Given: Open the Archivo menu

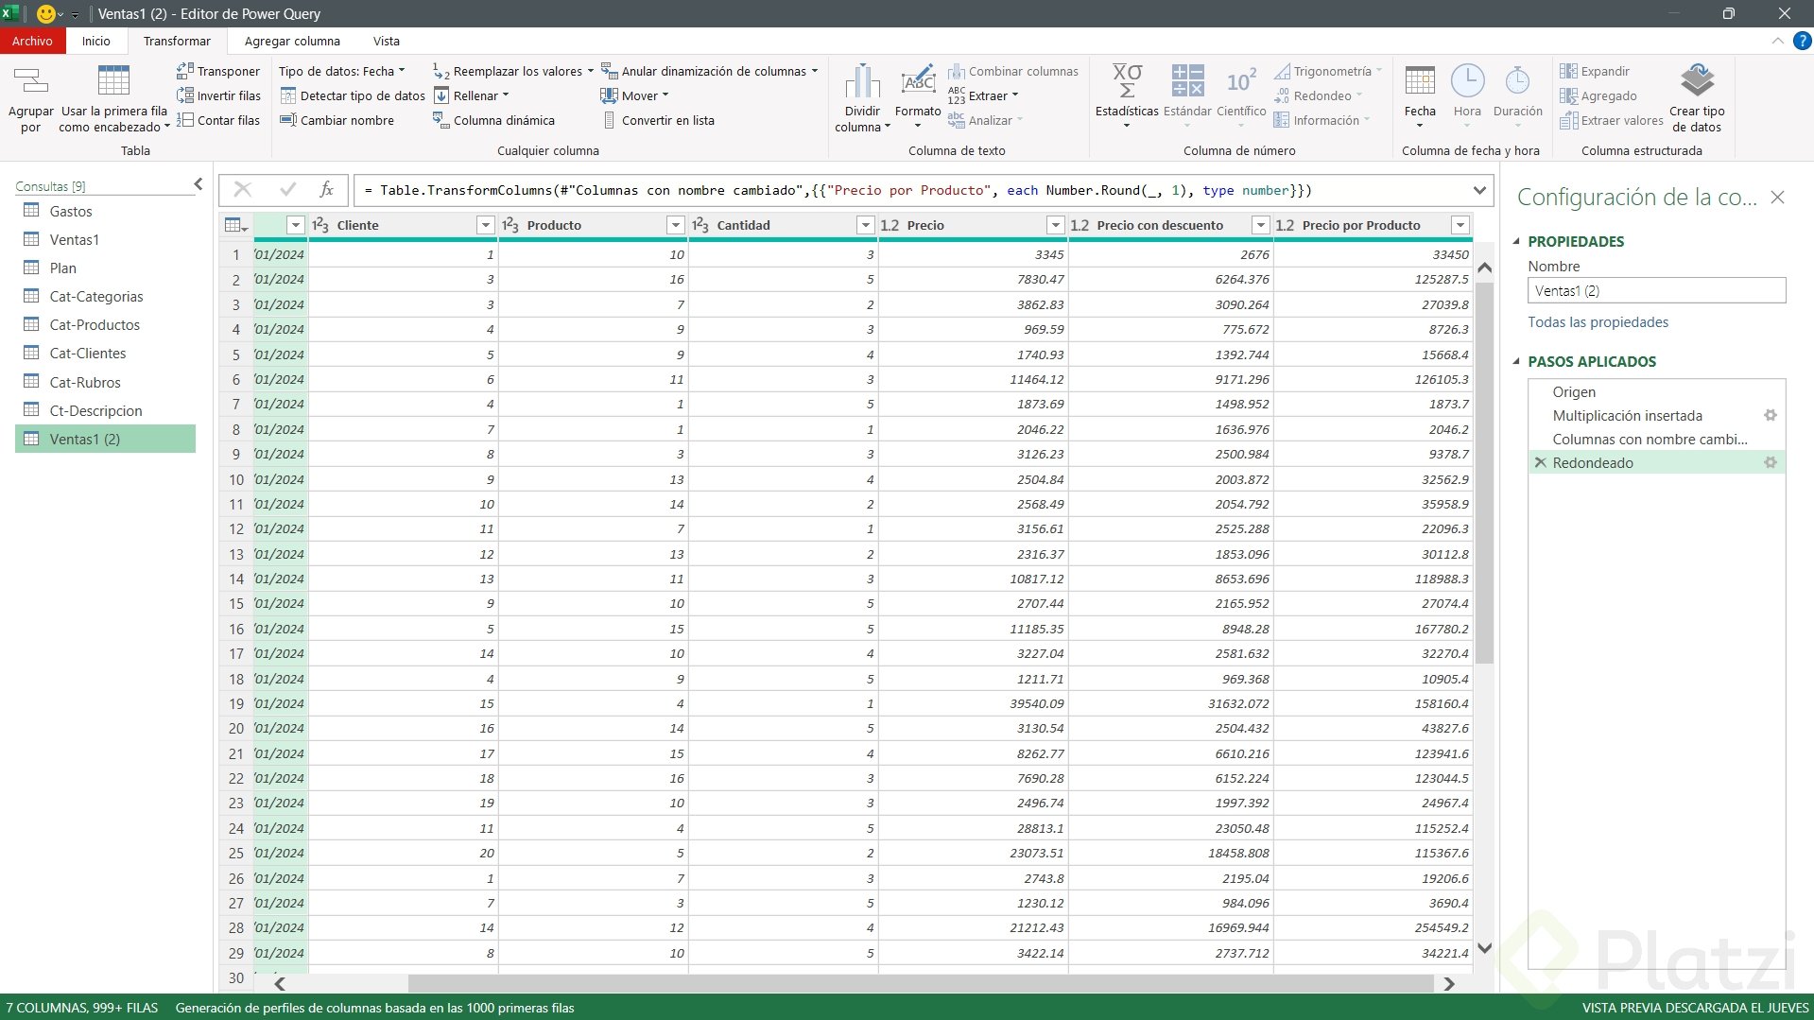Looking at the screenshot, I should pos(32,42).
